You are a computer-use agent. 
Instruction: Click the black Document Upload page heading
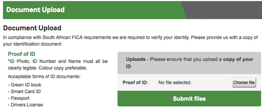(x=32, y=28)
